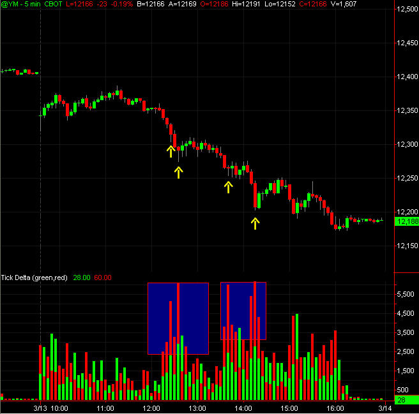
Task: Click the Hi=12191 high value
Action: 246,4
